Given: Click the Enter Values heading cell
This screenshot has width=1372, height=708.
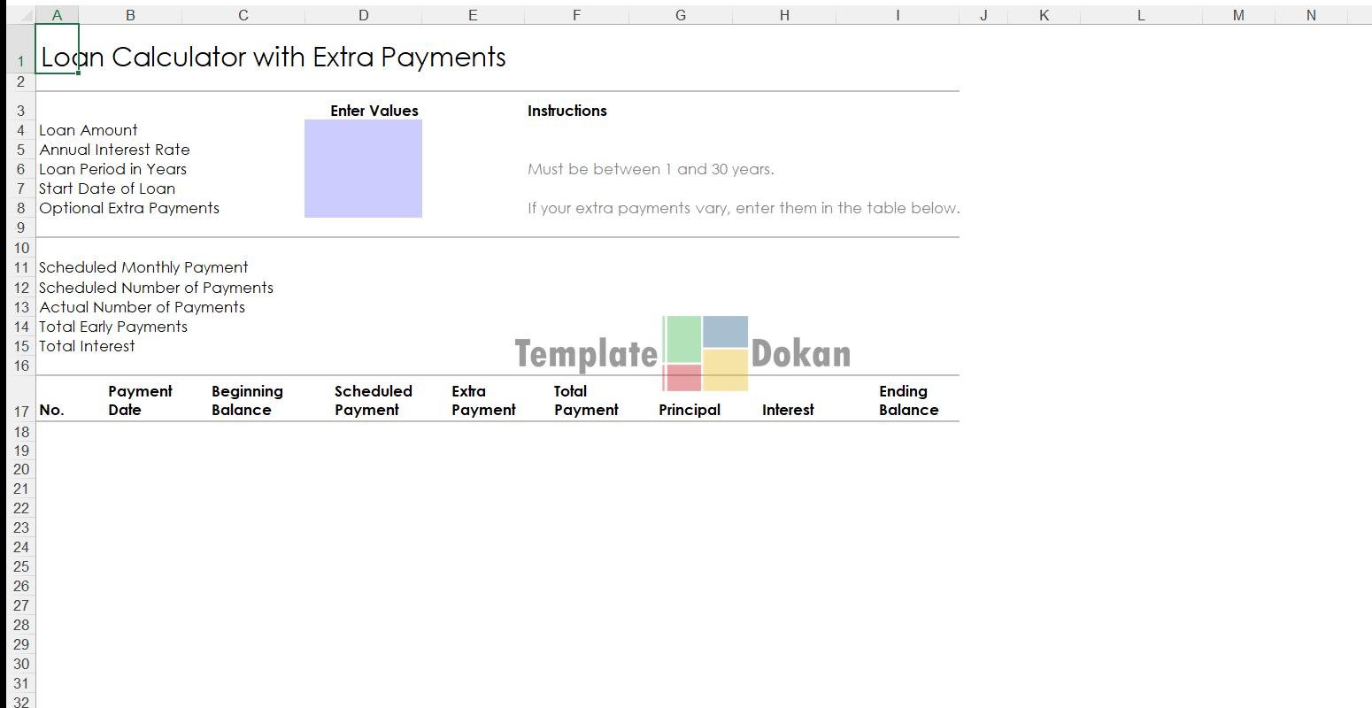Looking at the screenshot, I should [x=374, y=111].
